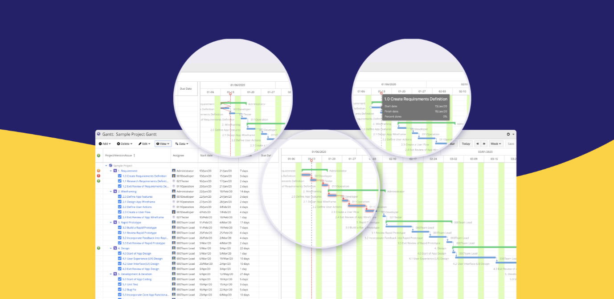614x299 pixels.
Task: Click the 001Developer avatar in the 2.0 row
Action: point(174,197)
